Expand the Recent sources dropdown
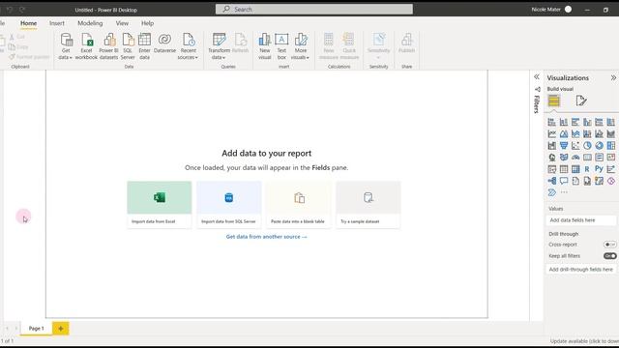 click(188, 46)
